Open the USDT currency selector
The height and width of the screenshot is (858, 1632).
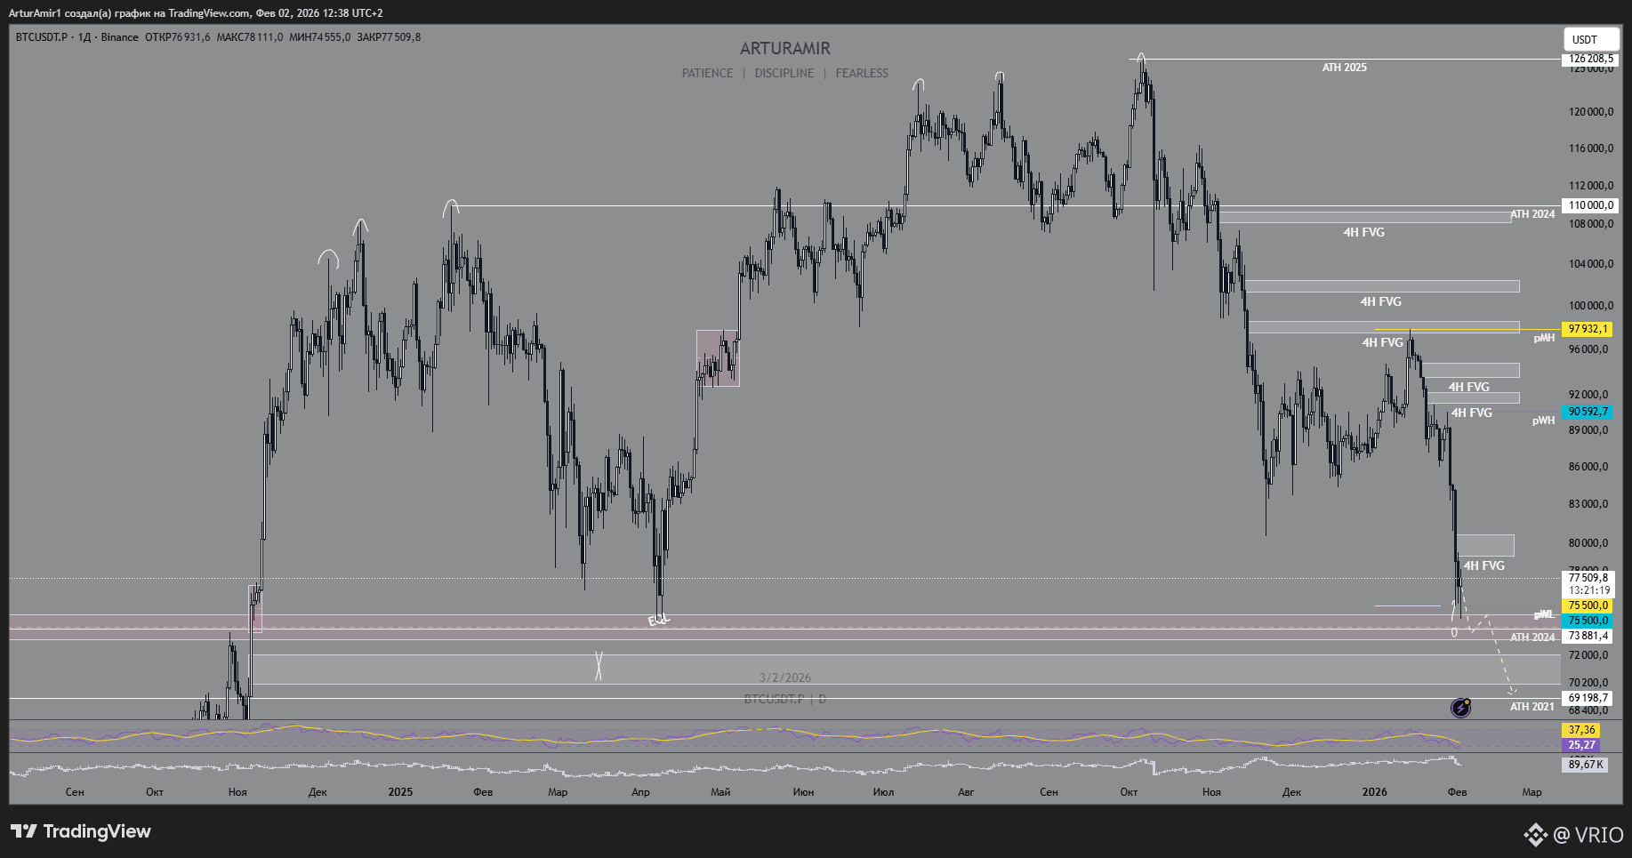coord(1591,39)
